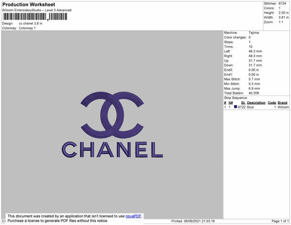Select the Left value 48.3 mm
This screenshot has width=291, height=225.
click(256, 51)
